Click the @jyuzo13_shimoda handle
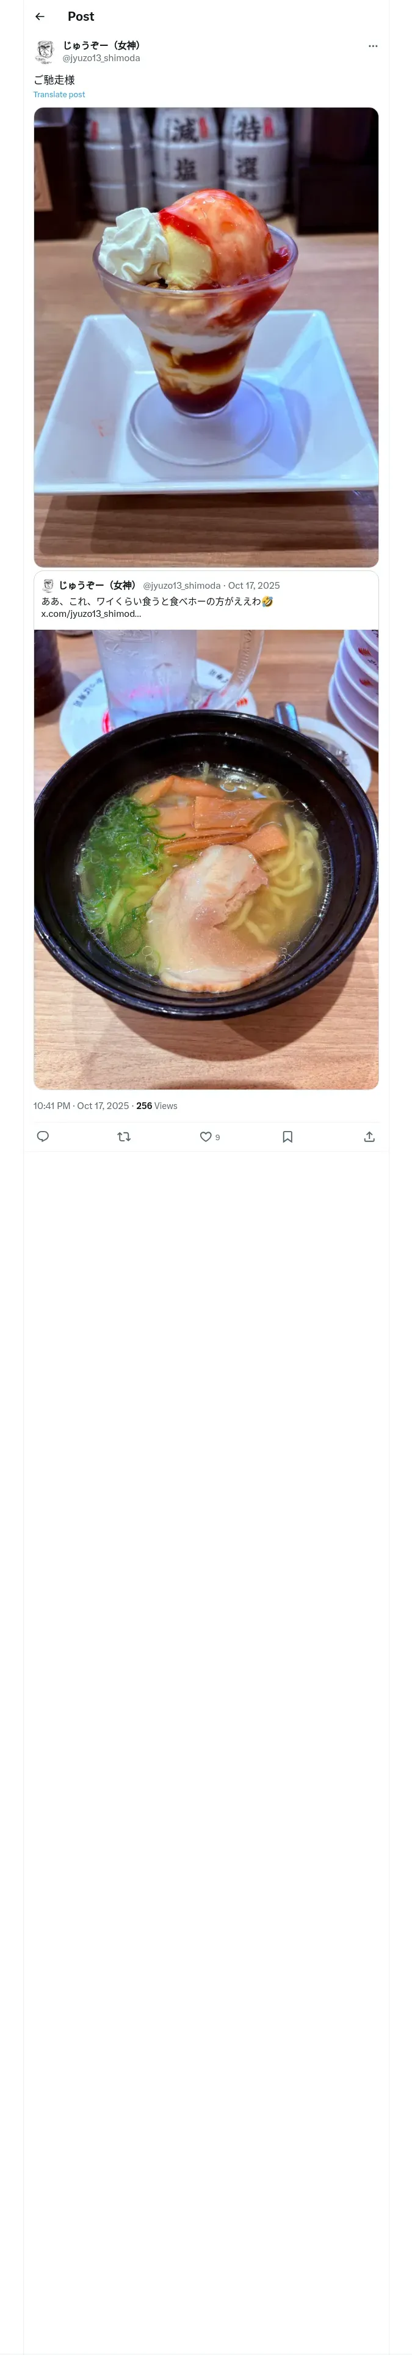The width and height of the screenshot is (412, 2355). [101, 57]
